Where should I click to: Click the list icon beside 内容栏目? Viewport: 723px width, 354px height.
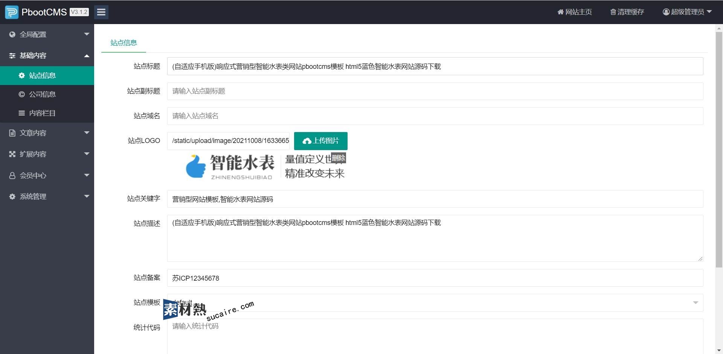[x=22, y=113]
